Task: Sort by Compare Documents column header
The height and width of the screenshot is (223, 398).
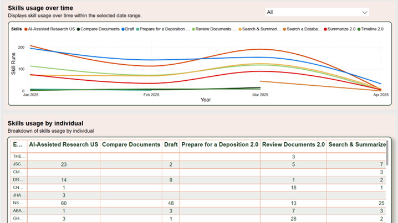Action: point(131,145)
